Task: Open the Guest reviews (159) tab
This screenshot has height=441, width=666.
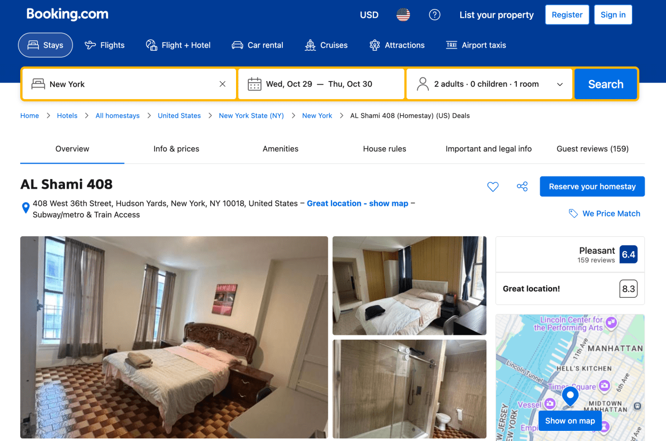Action: [x=592, y=149]
